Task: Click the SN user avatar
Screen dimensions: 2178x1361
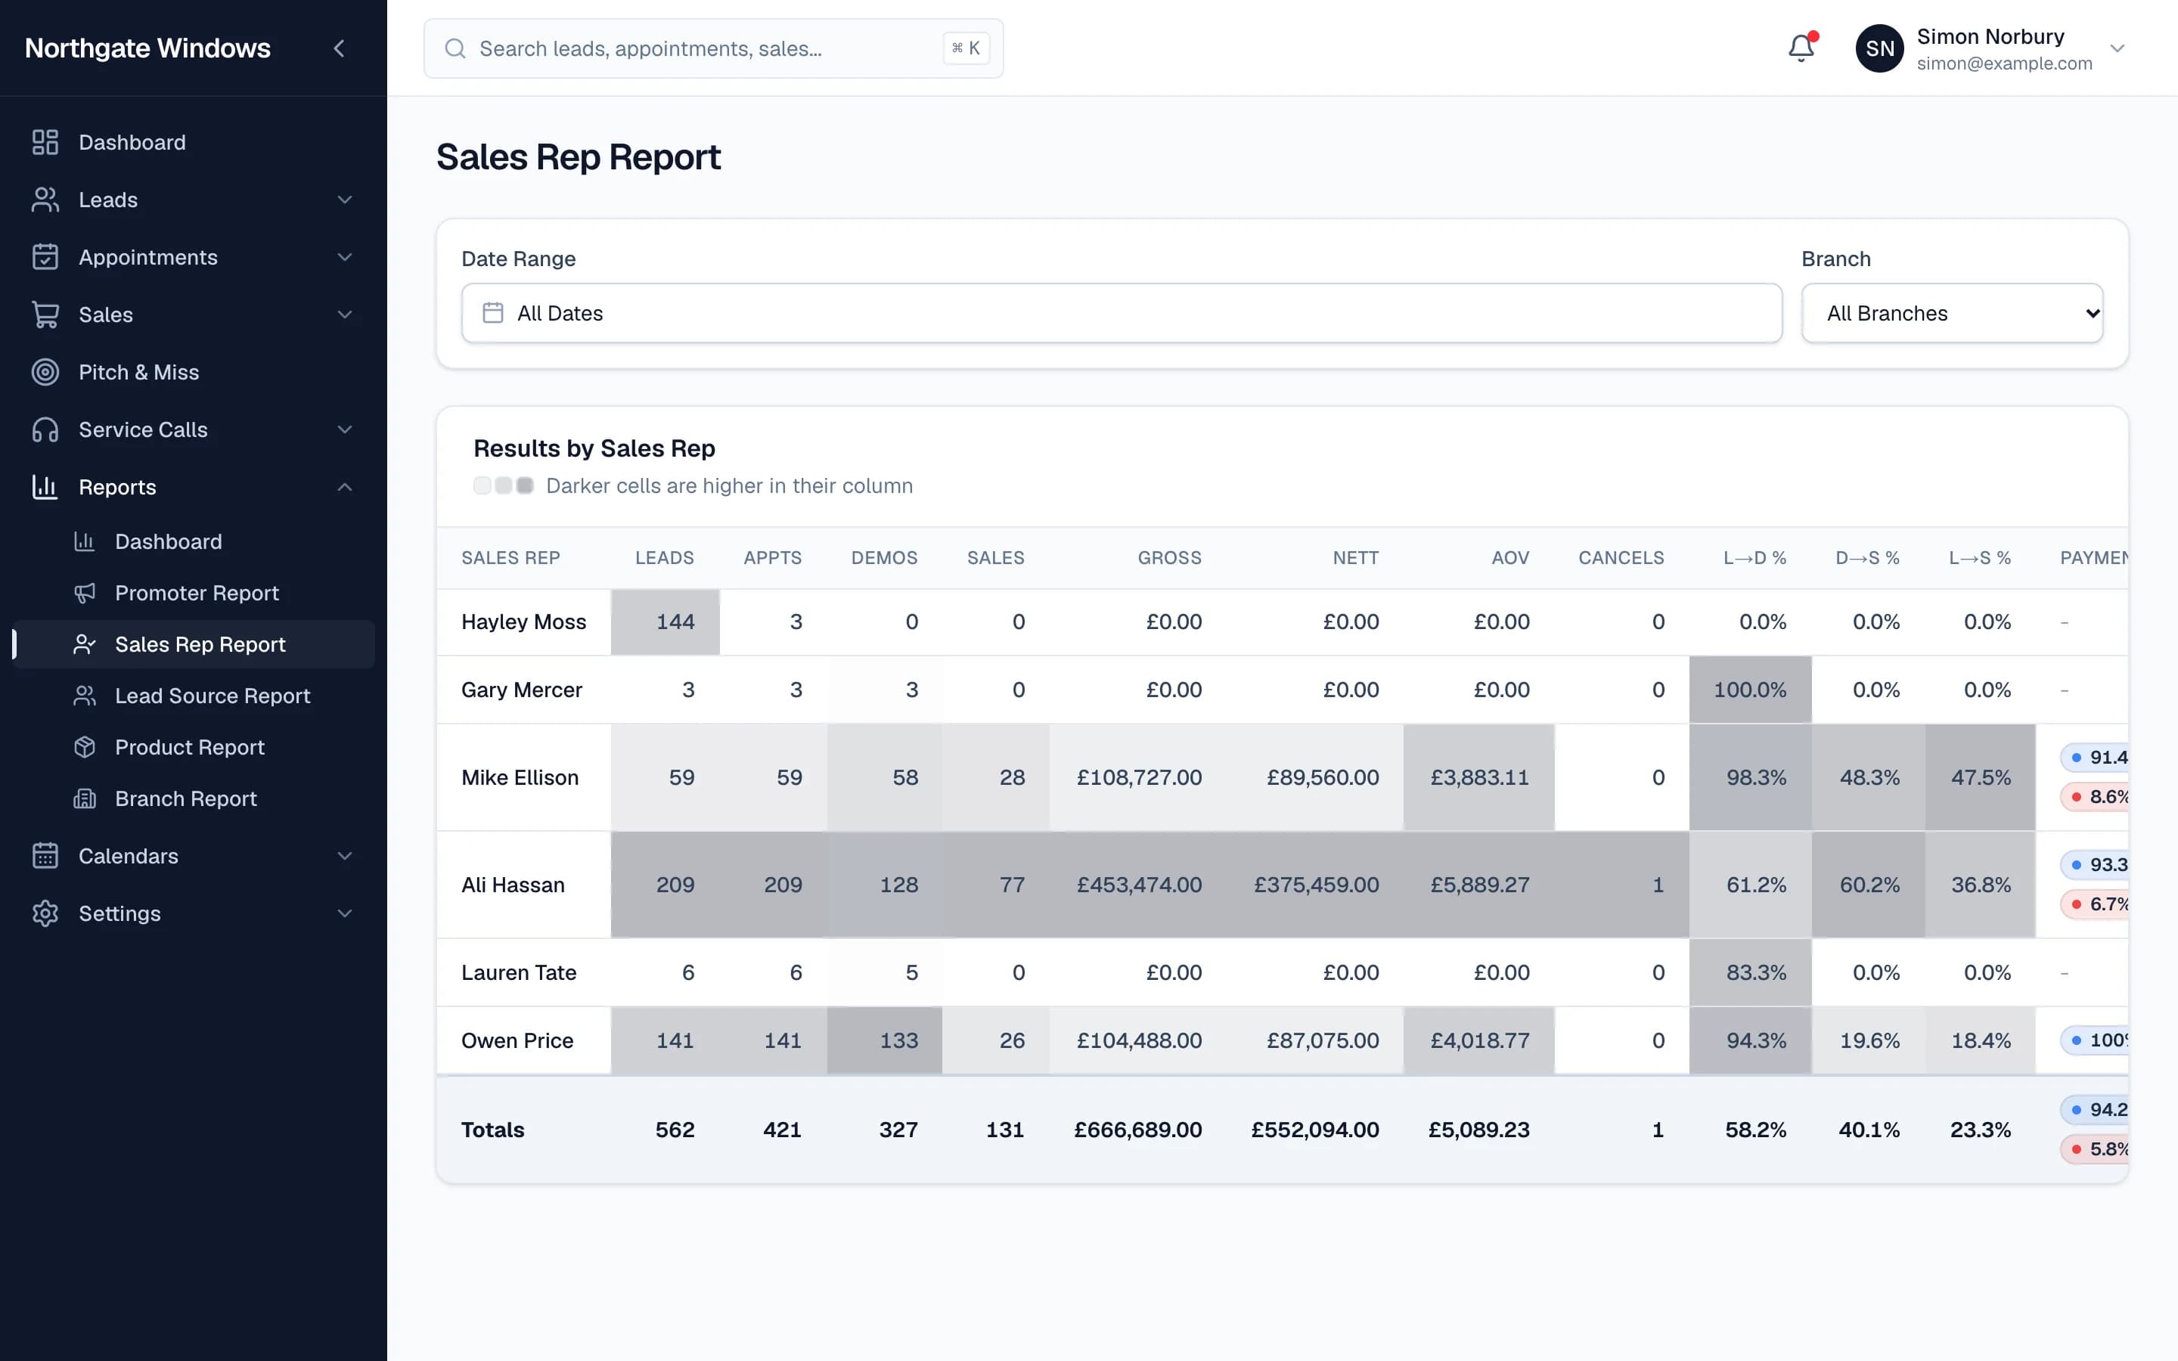Action: [x=1879, y=48]
